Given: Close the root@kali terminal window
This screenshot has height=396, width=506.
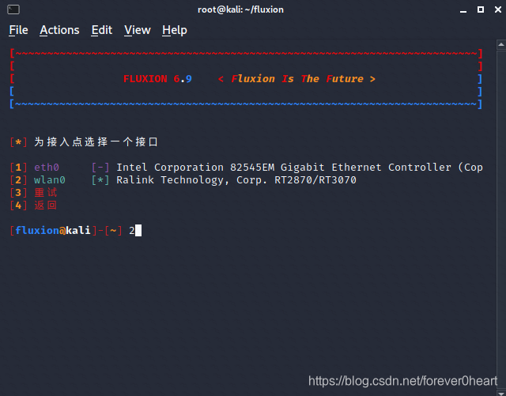Looking at the screenshot, I should pyautogui.click(x=498, y=9).
